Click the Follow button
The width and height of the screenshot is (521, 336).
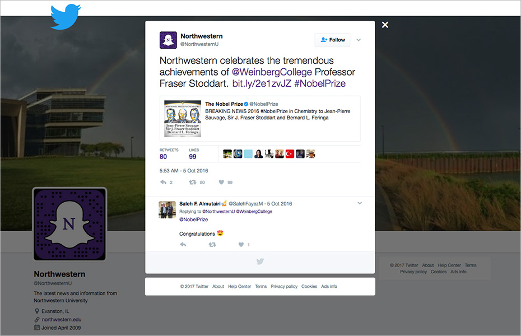pos(332,40)
